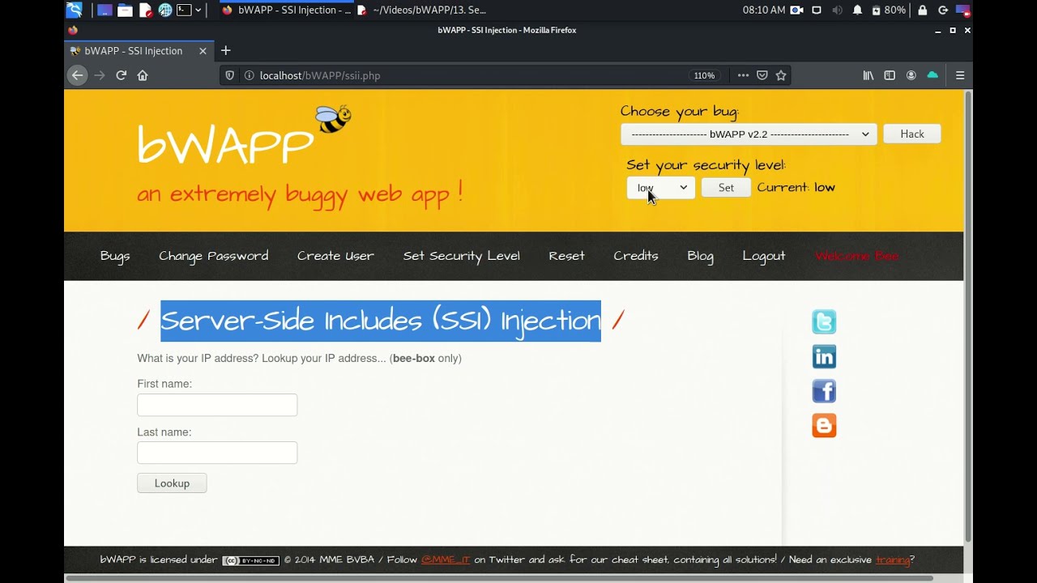1037x583 pixels.
Task: Open the Kali Linux applications menu
Action: (74, 10)
